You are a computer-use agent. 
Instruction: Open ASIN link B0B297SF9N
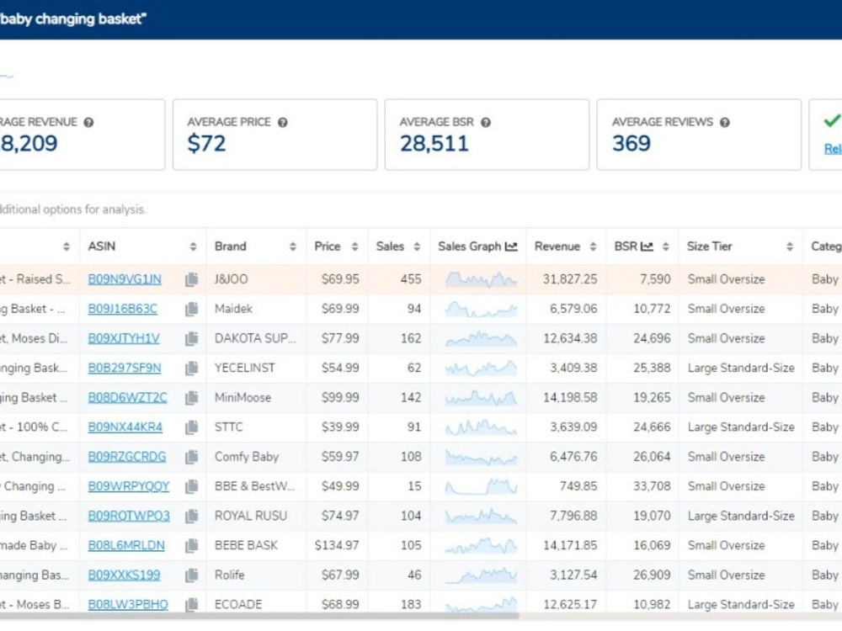tap(125, 369)
